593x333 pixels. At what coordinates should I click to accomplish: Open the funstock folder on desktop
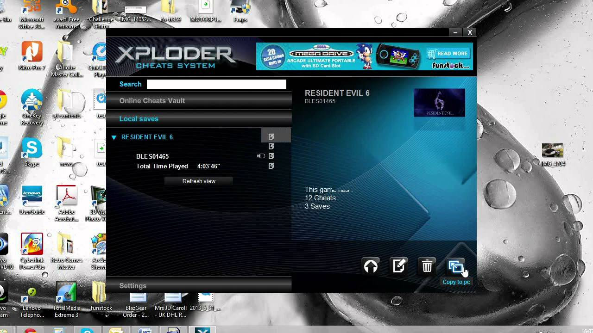[x=101, y=297]
